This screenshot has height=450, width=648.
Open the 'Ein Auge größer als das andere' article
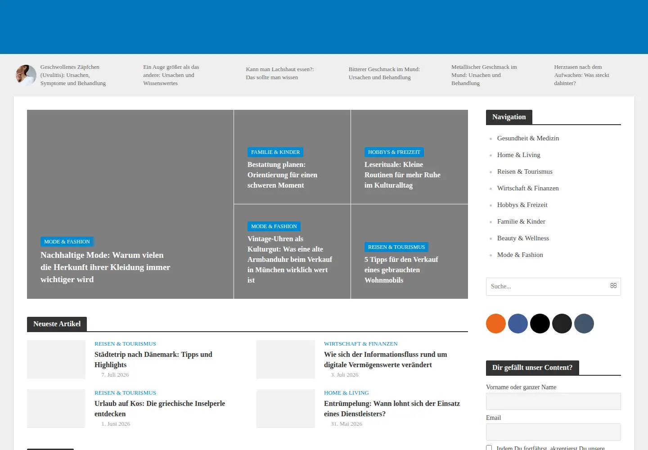point(171,75)
